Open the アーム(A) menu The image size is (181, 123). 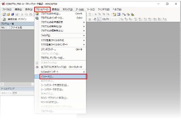click(80, 9)
